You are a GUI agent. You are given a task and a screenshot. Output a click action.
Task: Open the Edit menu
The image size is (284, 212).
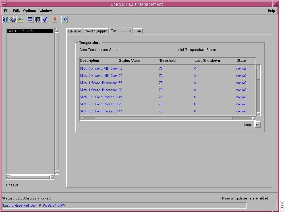tap(16, 11)
